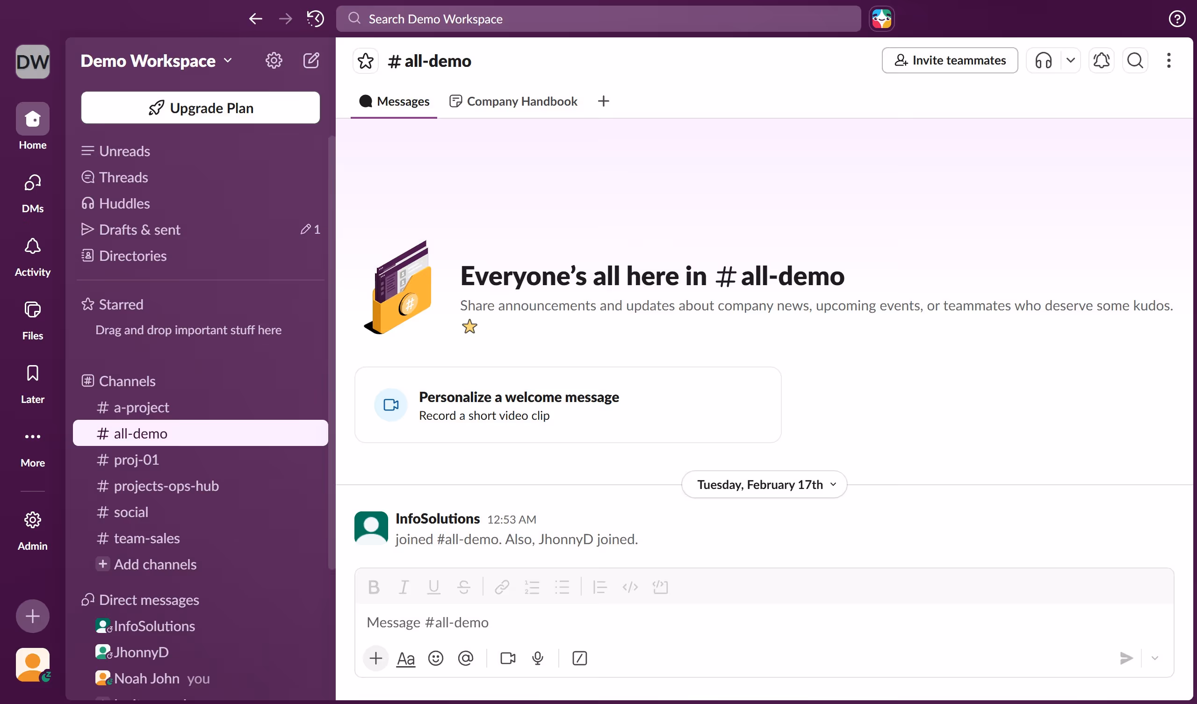
Task: Open the help question mark icon
Action: pyautogui.click(x=1176, y=19)
